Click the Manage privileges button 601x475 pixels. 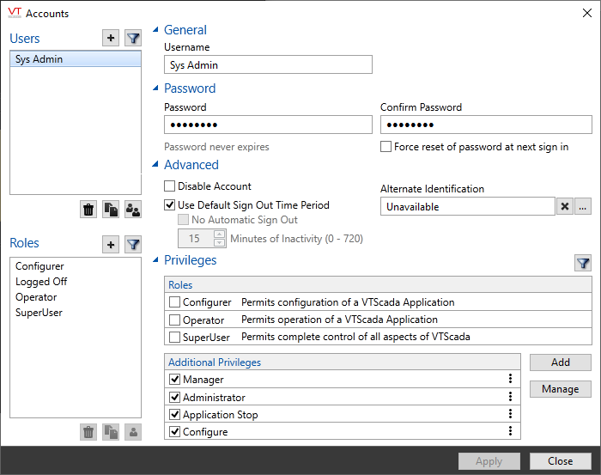[x=560, y=389]
